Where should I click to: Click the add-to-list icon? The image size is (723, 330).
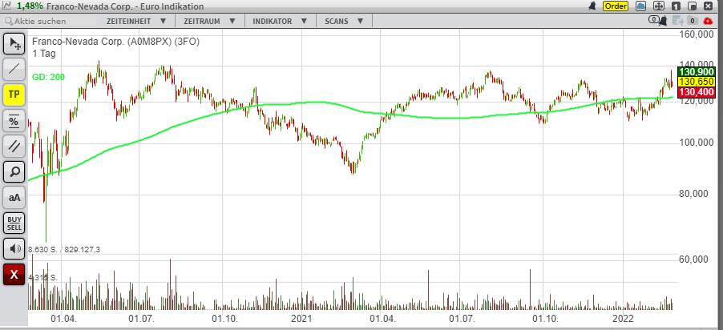(677, 21)
